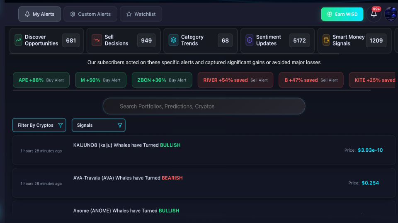398x223 pixels.
Task: Click the Category Trends layers icon
Action: [x=173, y=40]
